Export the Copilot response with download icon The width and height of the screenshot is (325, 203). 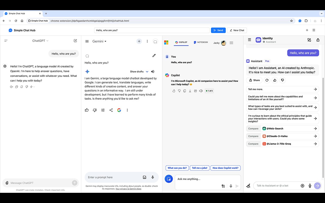pos(190,91)
